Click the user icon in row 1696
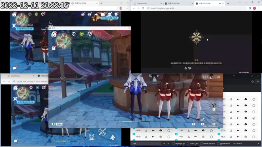The width and height of the screenshot is (262, 147). [146, 130]
